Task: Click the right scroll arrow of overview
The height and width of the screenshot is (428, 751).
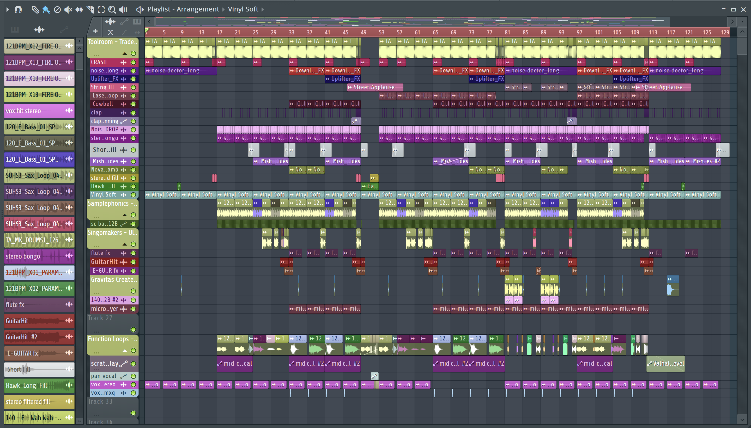Action: (x=732, y=21)
